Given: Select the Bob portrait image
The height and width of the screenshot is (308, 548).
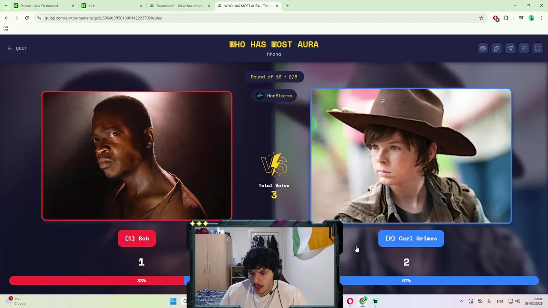Looking at the screenshot, I should (137, 156).
